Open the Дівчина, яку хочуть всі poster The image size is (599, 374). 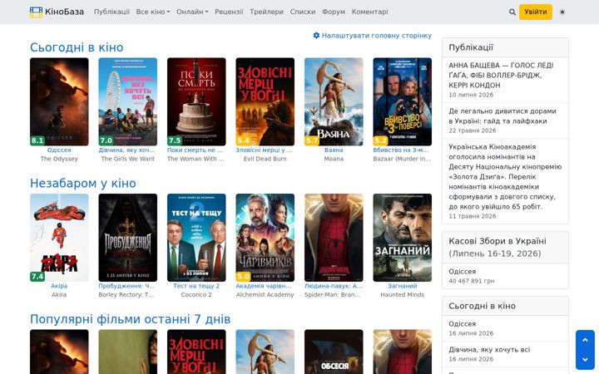coord(128,101)
